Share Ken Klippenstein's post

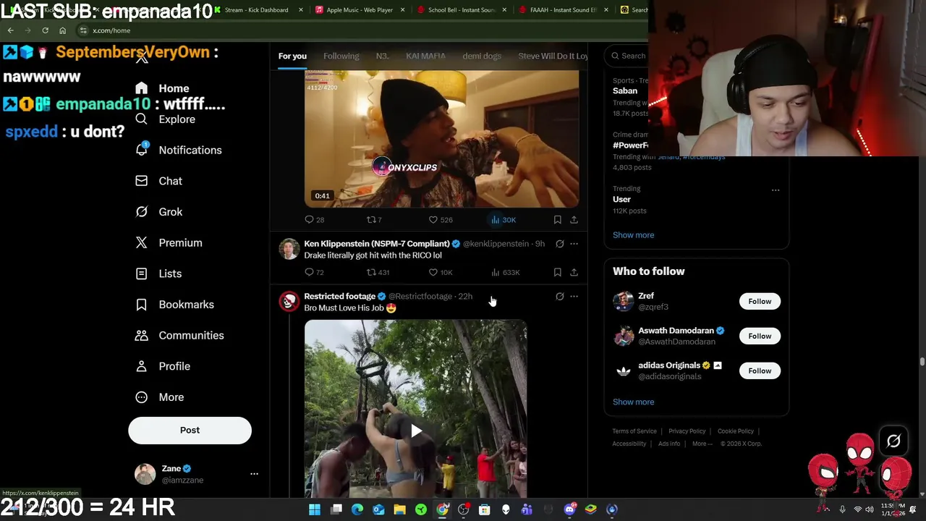(x=574, y=273)
